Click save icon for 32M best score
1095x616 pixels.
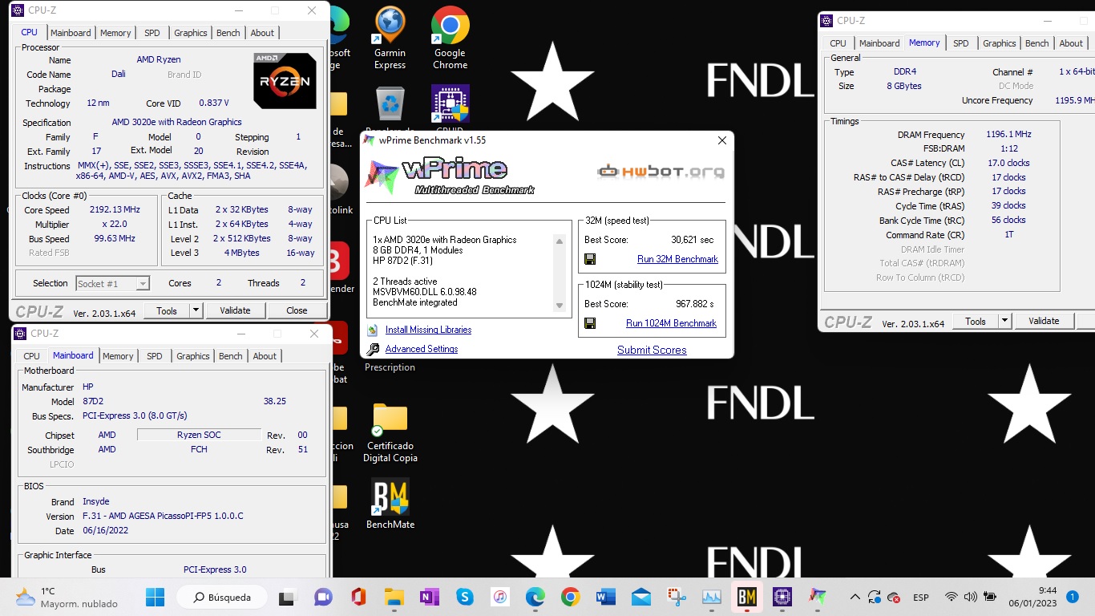point(590,259)
